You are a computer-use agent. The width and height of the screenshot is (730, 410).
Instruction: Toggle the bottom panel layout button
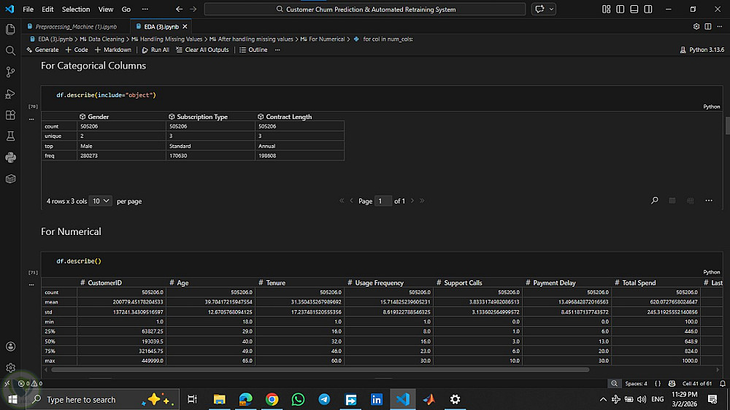pyautogui.click(x=632, y=9)
